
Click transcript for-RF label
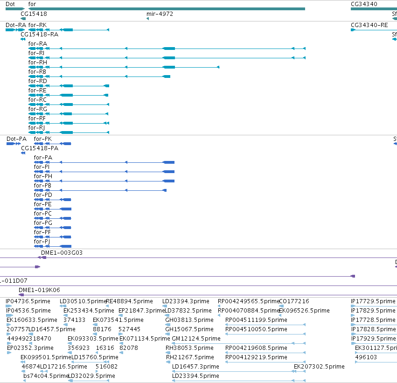click(37, 118)
